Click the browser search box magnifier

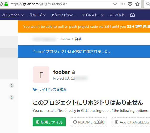pyautogui.click(x=148, y=4)
